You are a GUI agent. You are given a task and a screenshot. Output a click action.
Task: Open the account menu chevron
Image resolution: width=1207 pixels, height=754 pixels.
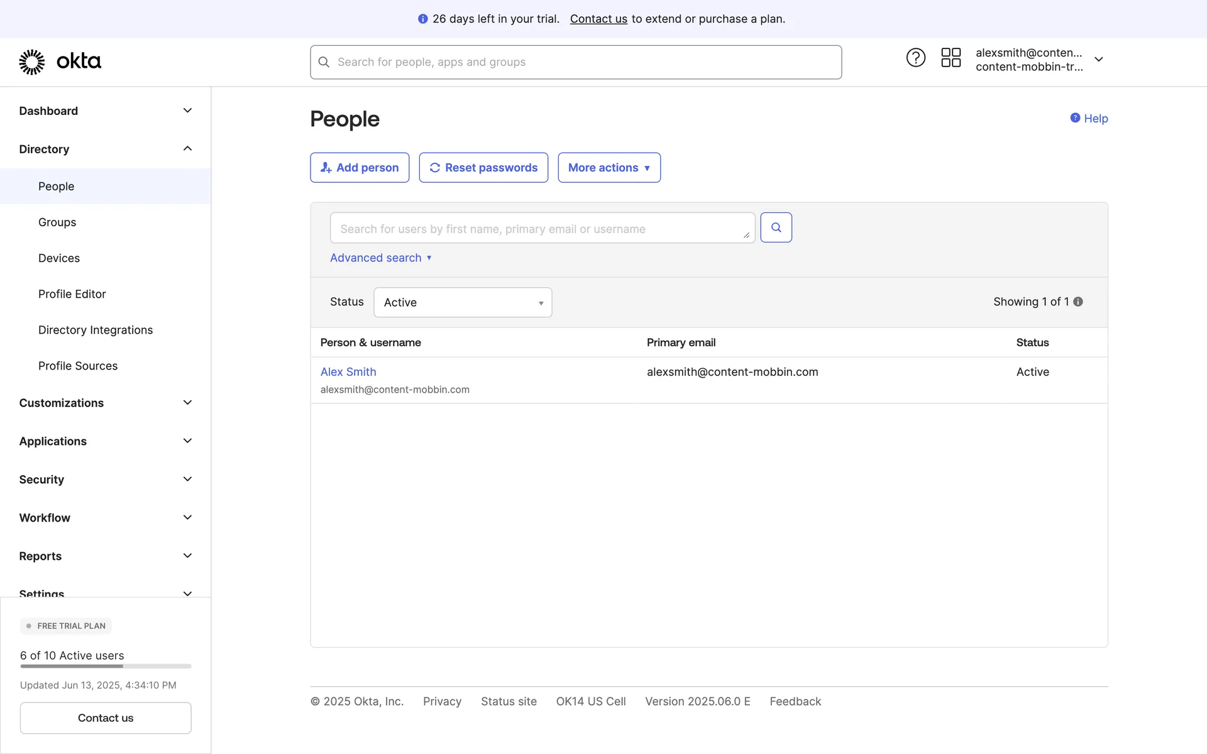pos(1099,59)
